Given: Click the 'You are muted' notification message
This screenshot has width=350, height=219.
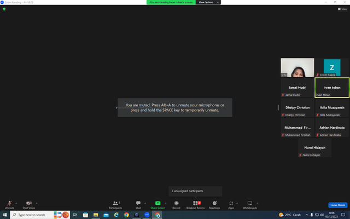Looking at the screenshot, I should click(175, 107).
